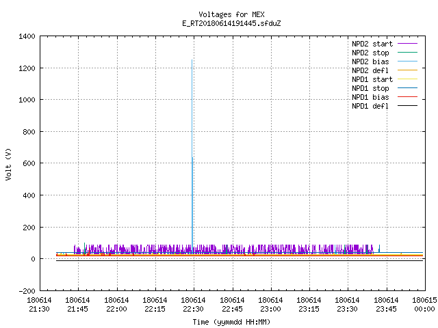Click the x-axis label 180614 22:00
The width and height of the screenshot is (438, 328).
116,305
